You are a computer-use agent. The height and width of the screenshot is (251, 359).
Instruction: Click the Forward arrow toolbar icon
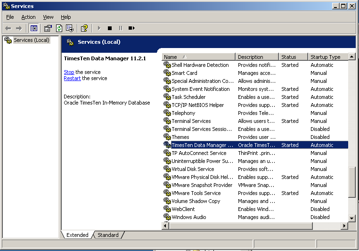[x=19, y=28]
